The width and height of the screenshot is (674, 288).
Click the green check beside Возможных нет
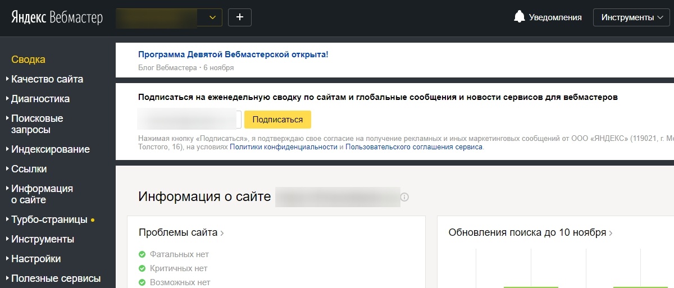pyautogui.click(x=142, y=282)
